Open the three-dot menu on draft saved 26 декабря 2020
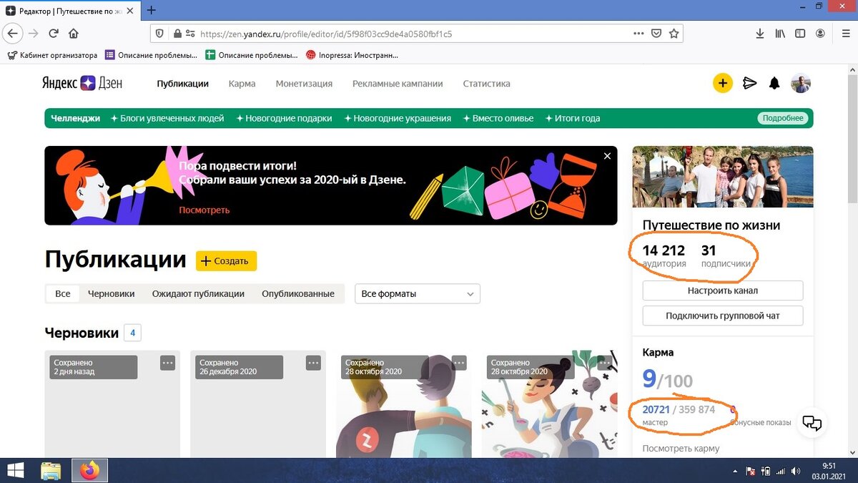 [313, 363]
